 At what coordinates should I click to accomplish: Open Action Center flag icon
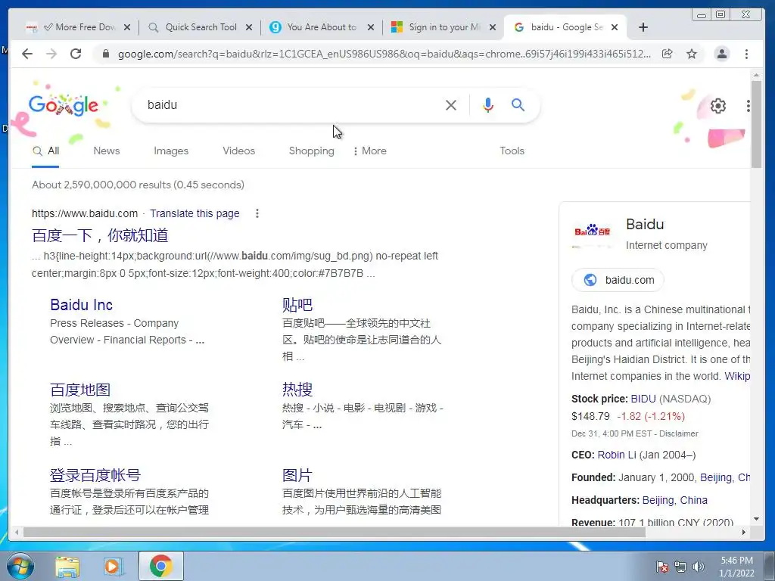click(x=662, y=567)
